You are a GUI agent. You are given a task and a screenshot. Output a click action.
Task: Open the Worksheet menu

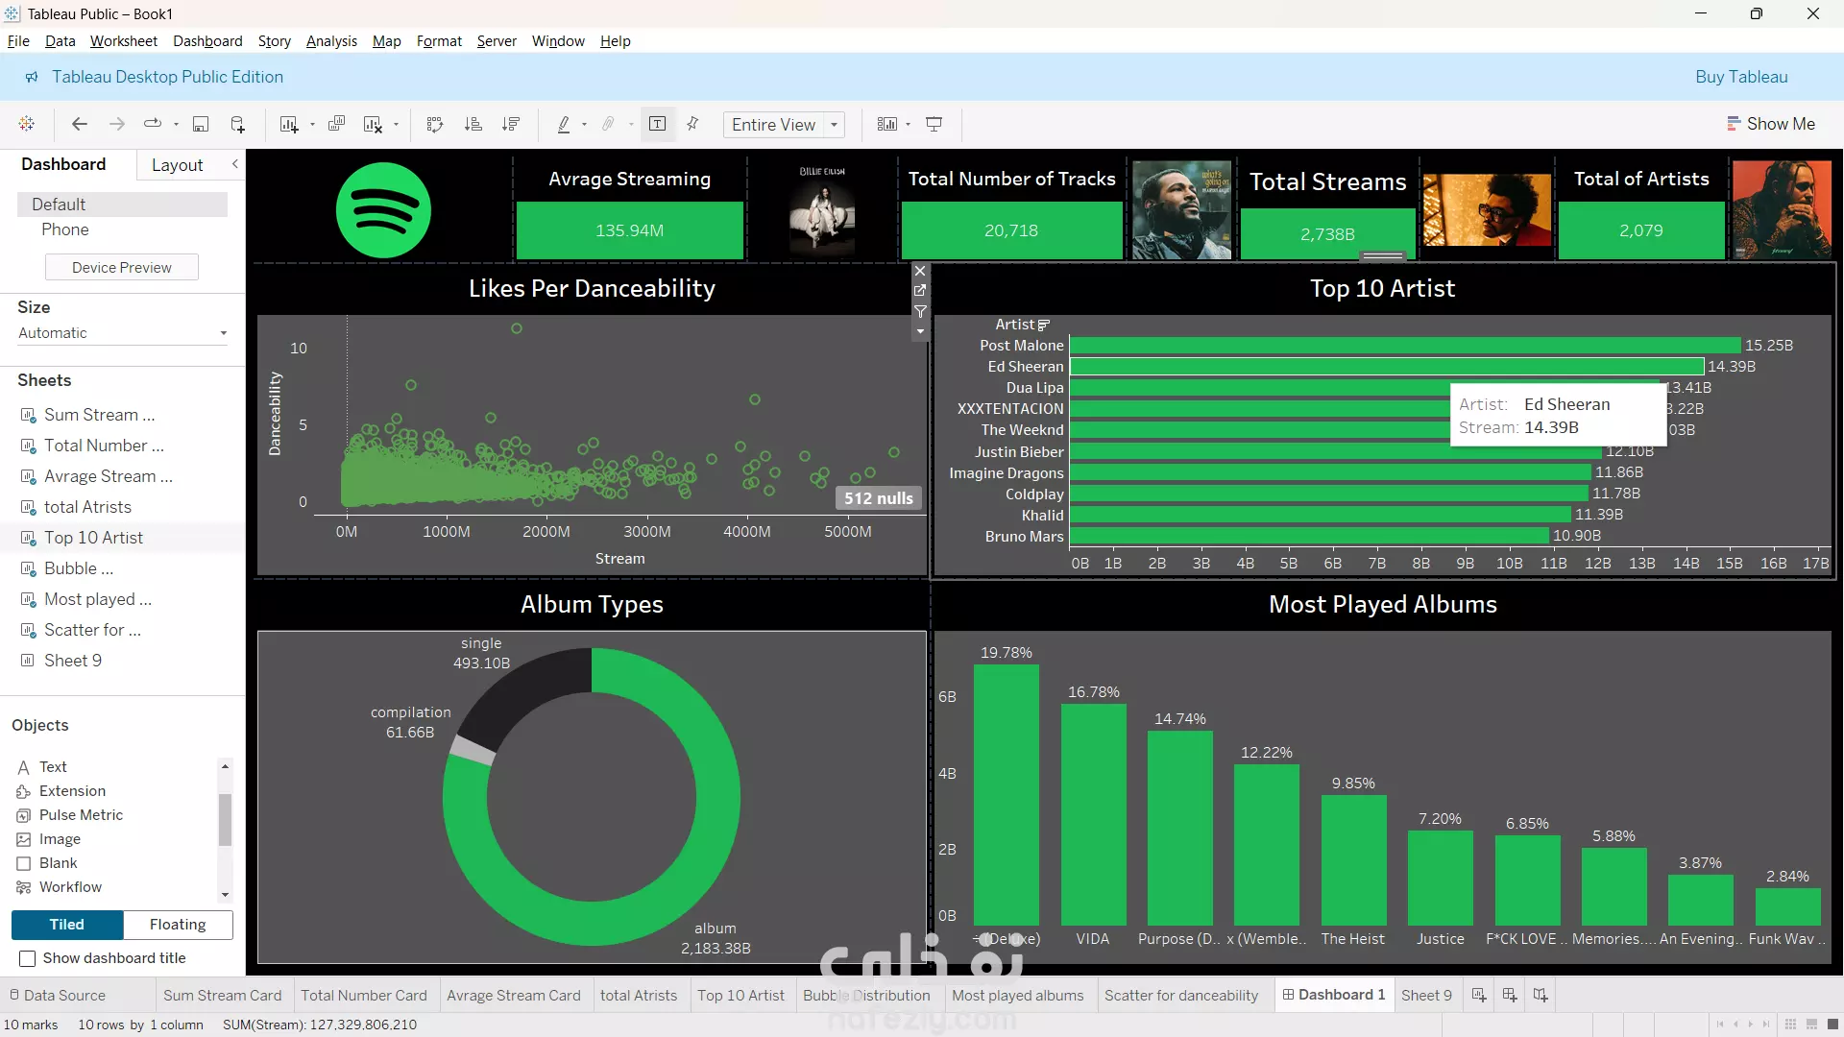[124, 41]
